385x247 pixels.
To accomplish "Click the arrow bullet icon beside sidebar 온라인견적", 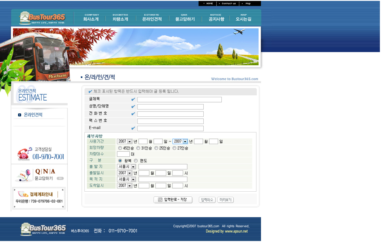I will coord(20,115).
